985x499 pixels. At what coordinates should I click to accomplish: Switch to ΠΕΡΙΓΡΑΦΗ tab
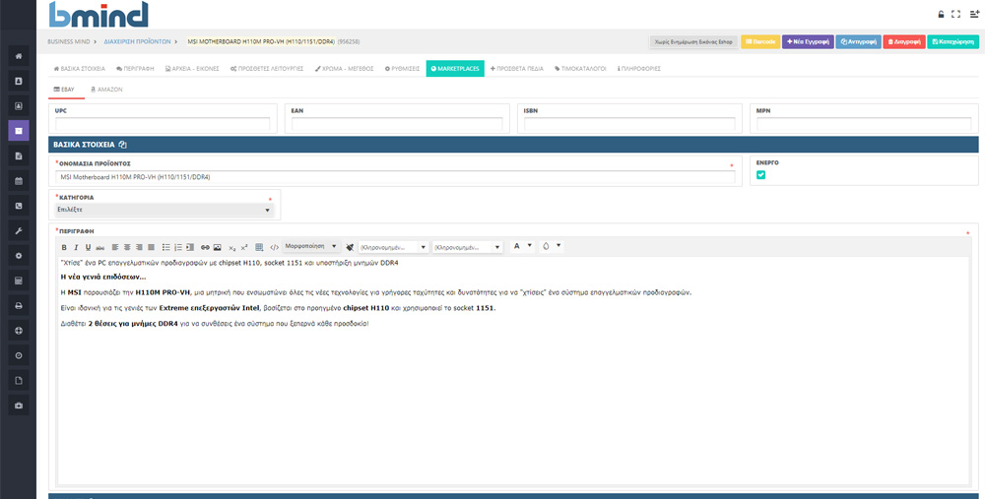pyautogui.click(x=135, y=69)
